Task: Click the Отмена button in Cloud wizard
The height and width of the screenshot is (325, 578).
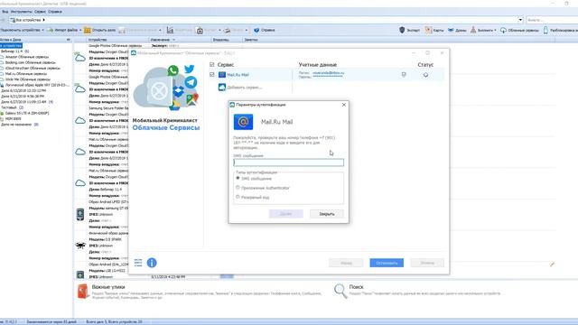Action: coord(427,263)
